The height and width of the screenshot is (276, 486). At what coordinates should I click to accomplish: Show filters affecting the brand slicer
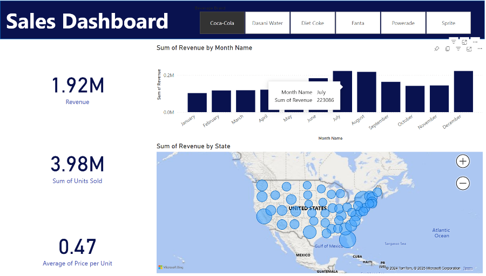[454, 42]
